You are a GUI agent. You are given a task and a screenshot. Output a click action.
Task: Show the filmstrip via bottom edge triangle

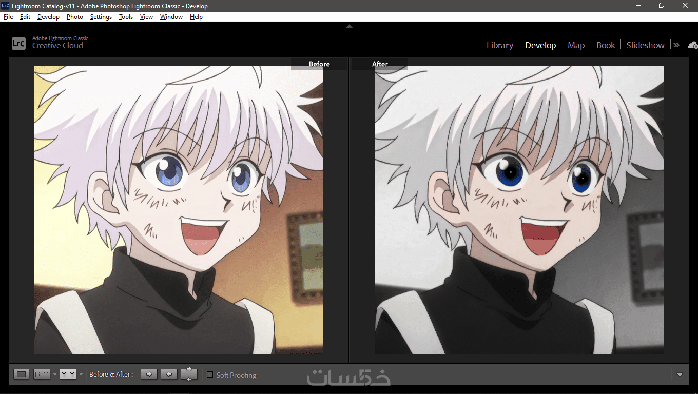click(x=349, y=390)
